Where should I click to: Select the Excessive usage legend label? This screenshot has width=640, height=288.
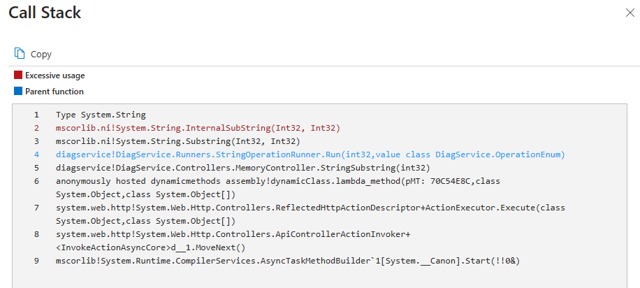pos(54,75)
